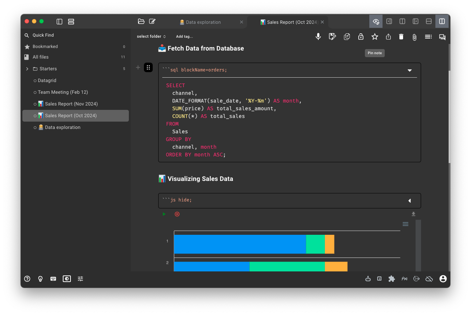Collapse the sql orders code block
The width and height of the screenshot is (471, 315).
coord(410,70)
